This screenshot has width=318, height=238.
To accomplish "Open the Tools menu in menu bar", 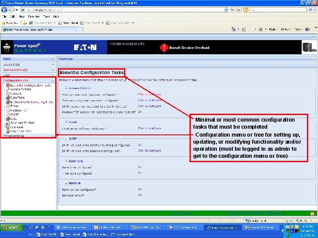I will (x=46, y=17).
